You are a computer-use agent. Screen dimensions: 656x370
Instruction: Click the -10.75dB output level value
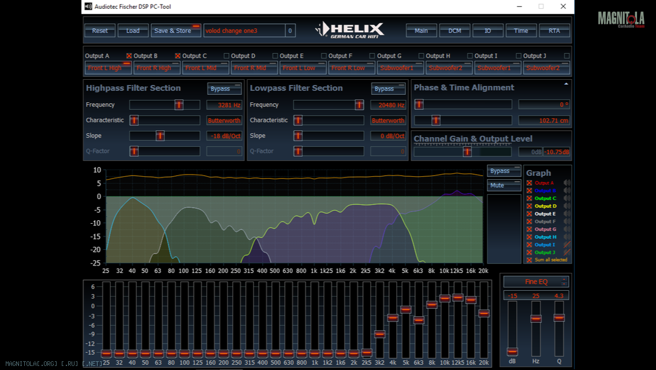557,151
